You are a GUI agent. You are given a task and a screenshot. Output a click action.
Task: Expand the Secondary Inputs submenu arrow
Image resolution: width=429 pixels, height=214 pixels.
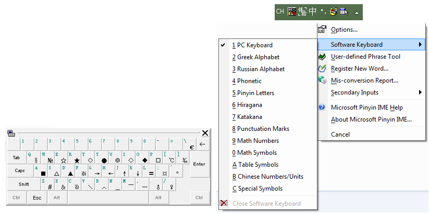[x=420, y=92]
